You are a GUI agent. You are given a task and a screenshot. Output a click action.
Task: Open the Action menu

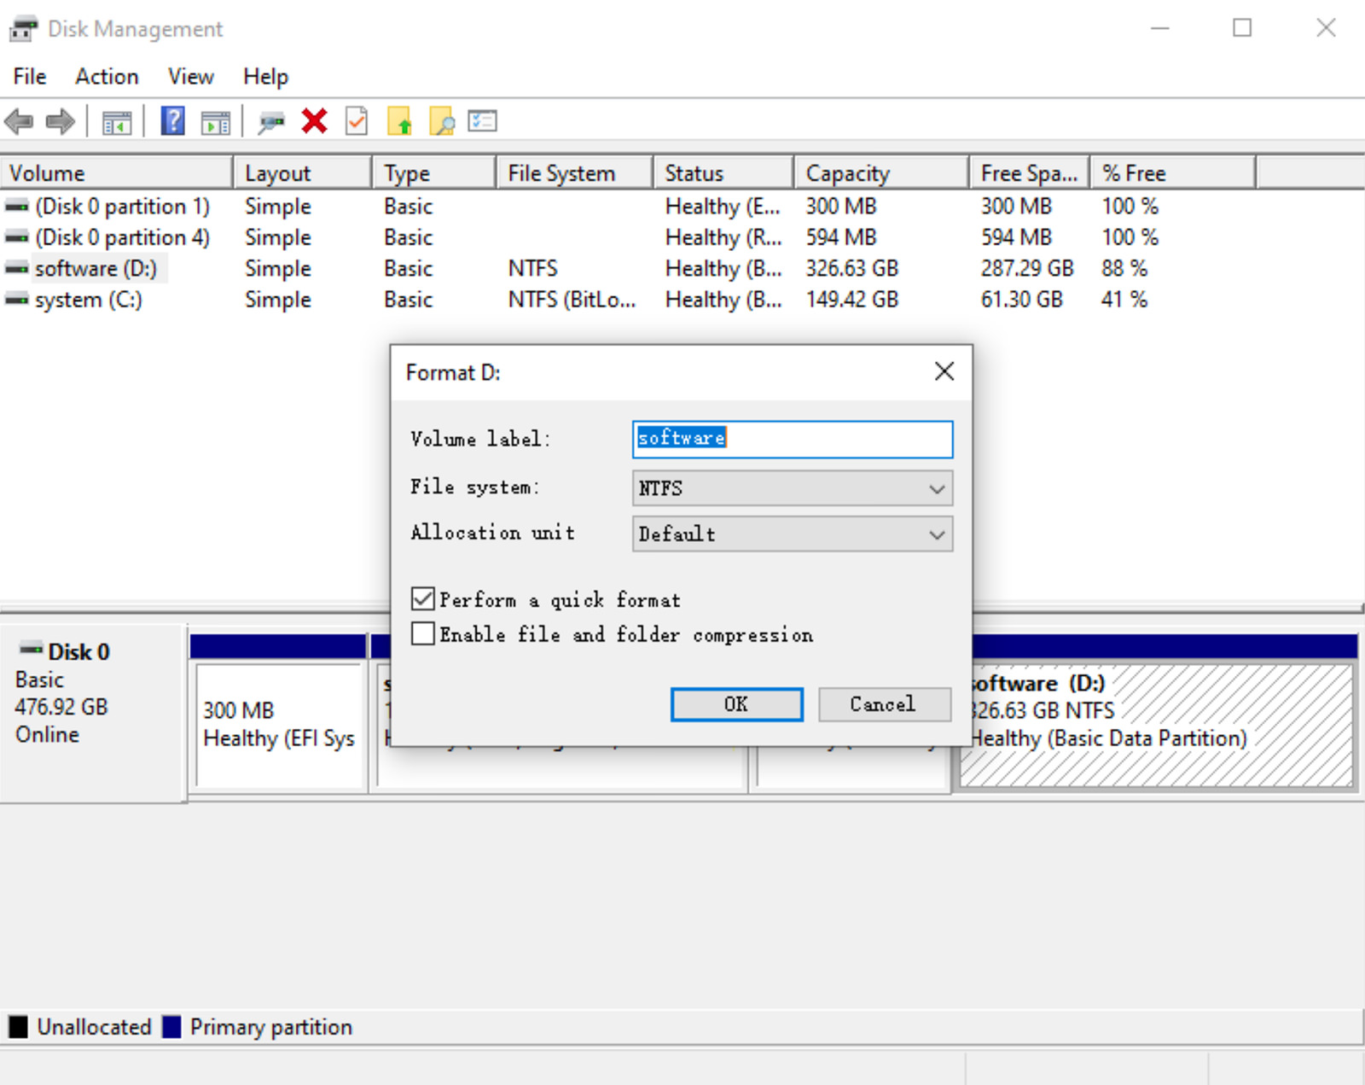[x=107, y=77]
